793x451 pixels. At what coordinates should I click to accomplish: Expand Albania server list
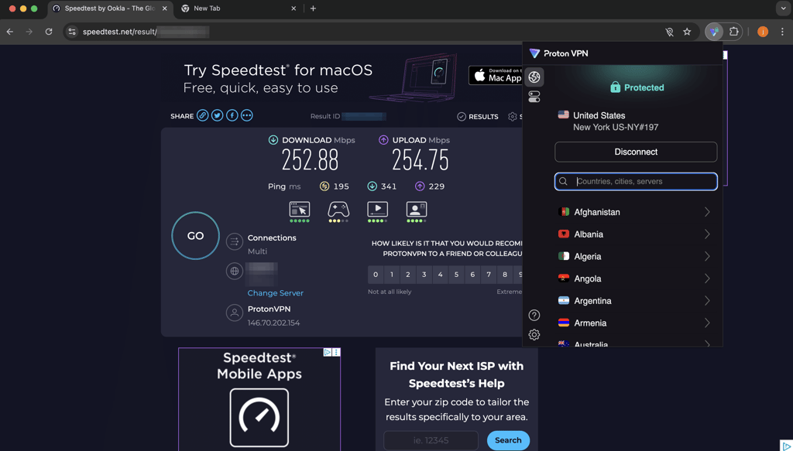707,234
